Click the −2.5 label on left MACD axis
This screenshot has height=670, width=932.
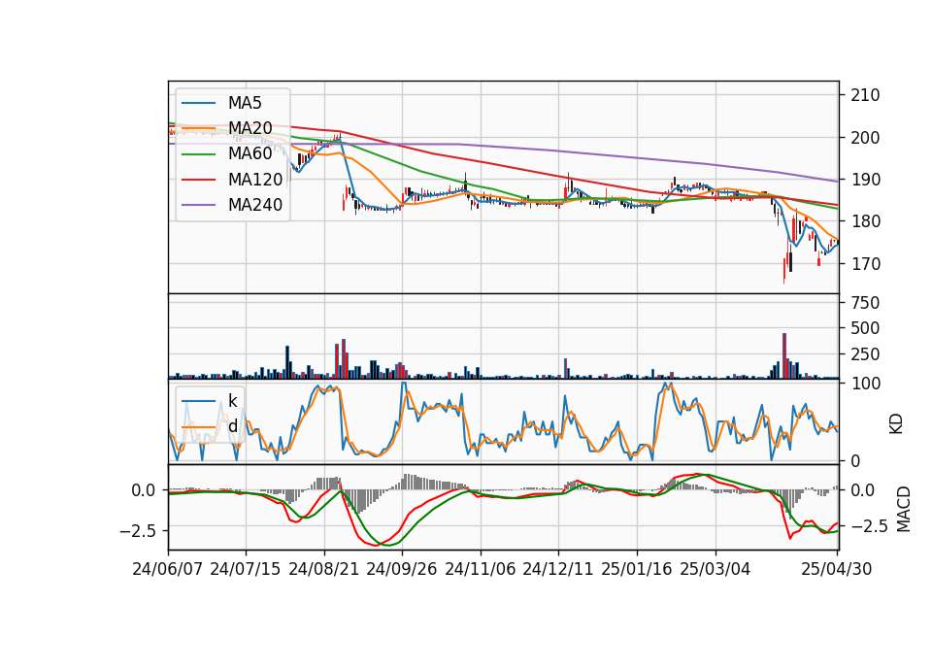137,530
